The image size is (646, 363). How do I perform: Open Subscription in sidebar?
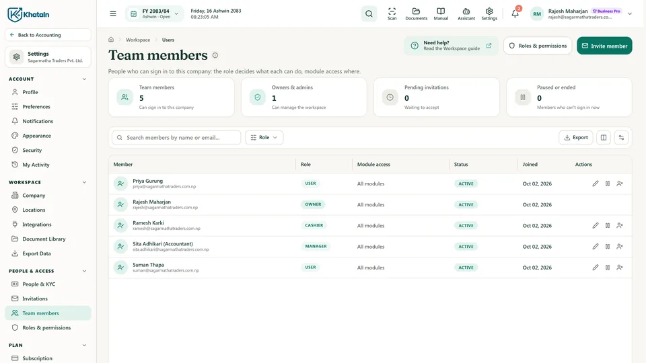[48, 358]
